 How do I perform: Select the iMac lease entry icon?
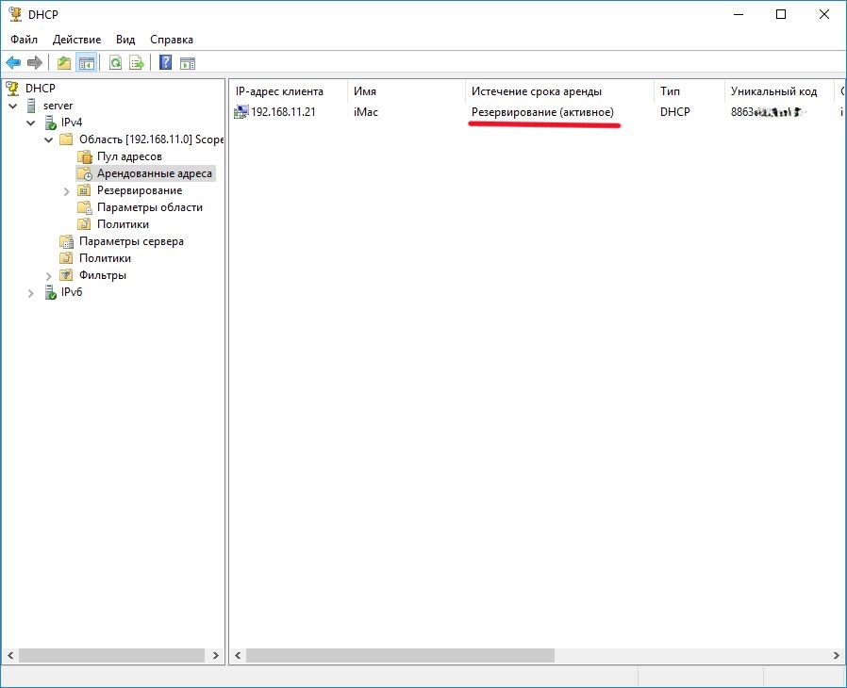click(x=241, y=112)
